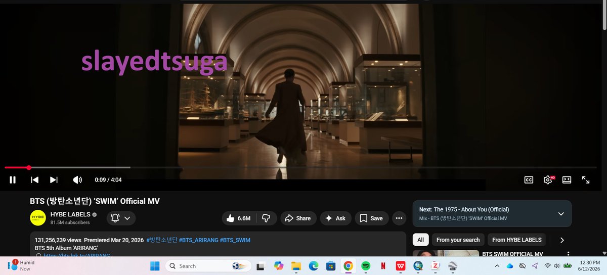Open the #방탄소년단 hashtag
607x275 pixels.
tap(161, 240)
